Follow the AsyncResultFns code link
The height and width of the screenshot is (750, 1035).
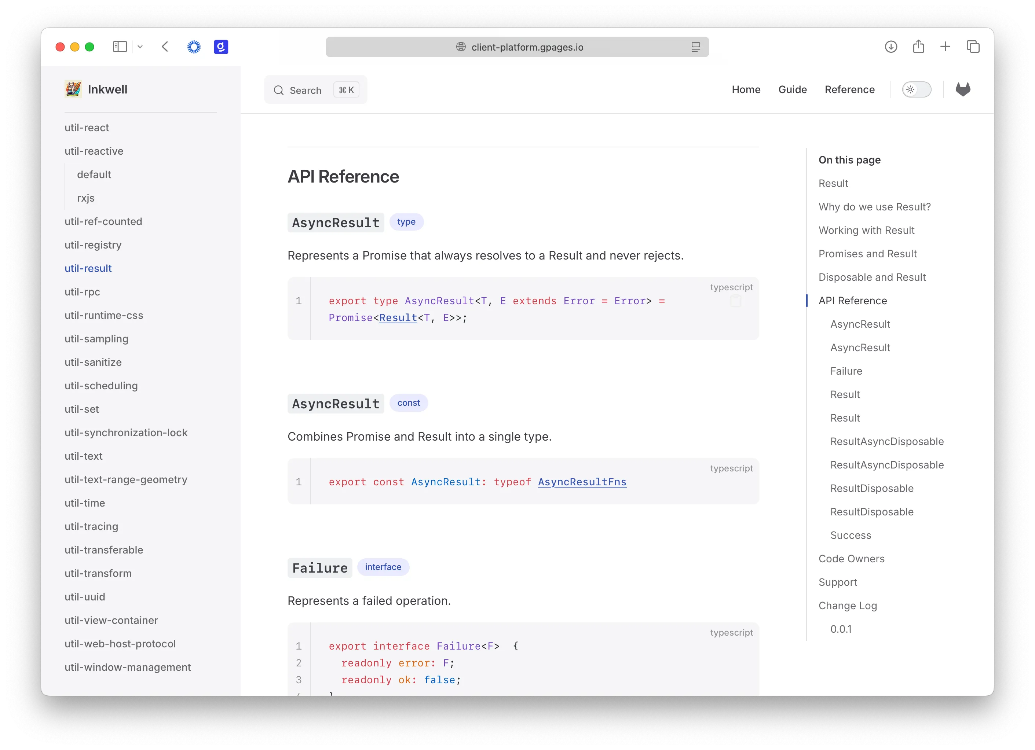tap(582, 482)
